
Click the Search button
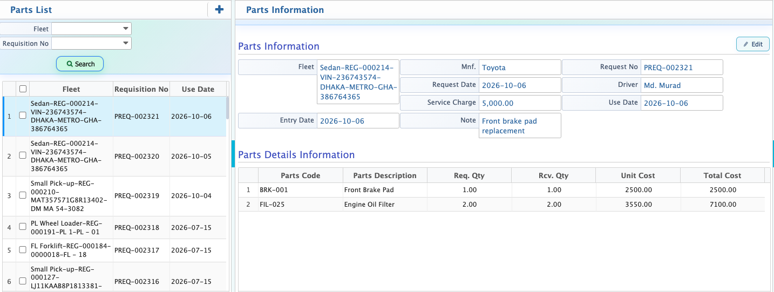80,64
